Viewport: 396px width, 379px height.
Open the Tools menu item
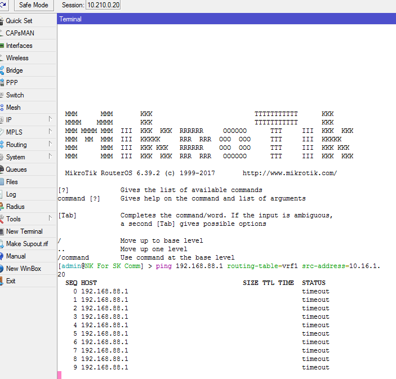coord(28,219)
